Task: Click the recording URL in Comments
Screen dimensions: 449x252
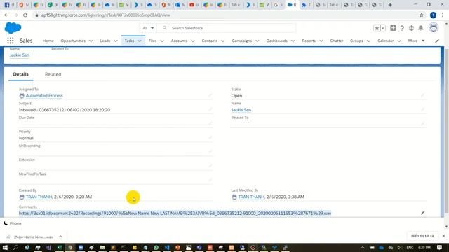Action: point(175,213)
